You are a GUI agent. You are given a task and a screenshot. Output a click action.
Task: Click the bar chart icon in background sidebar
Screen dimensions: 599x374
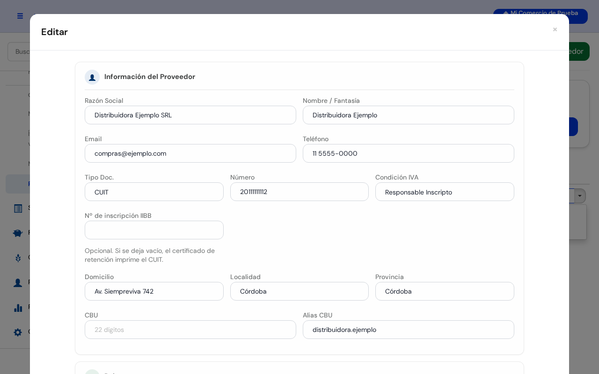pos(18,307)
